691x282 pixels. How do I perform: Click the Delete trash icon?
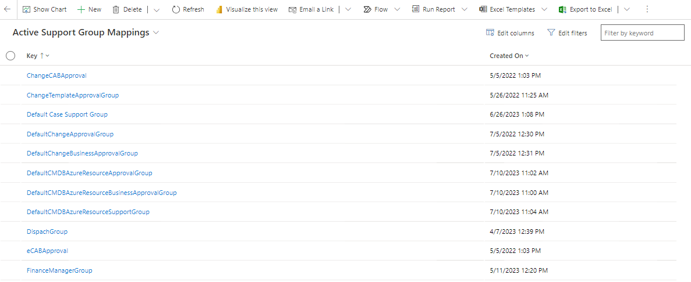[x=116, y=9]
